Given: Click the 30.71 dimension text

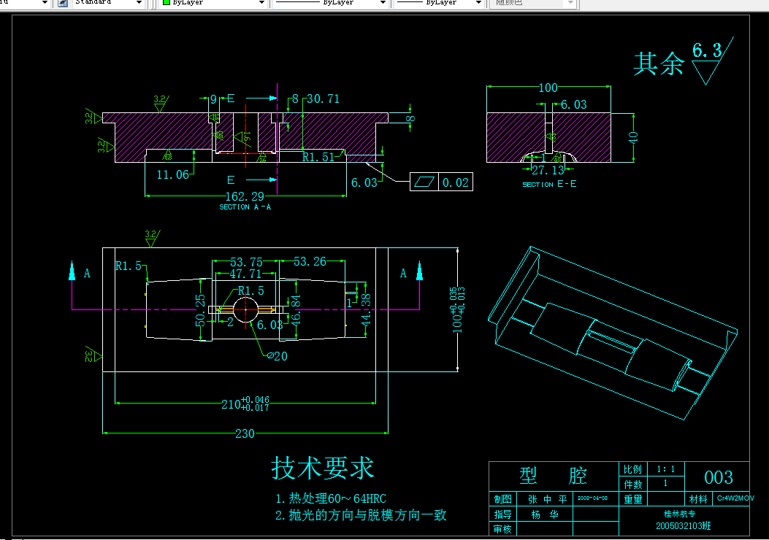Looking at the screenshot, I should click(x=324, y=99).
